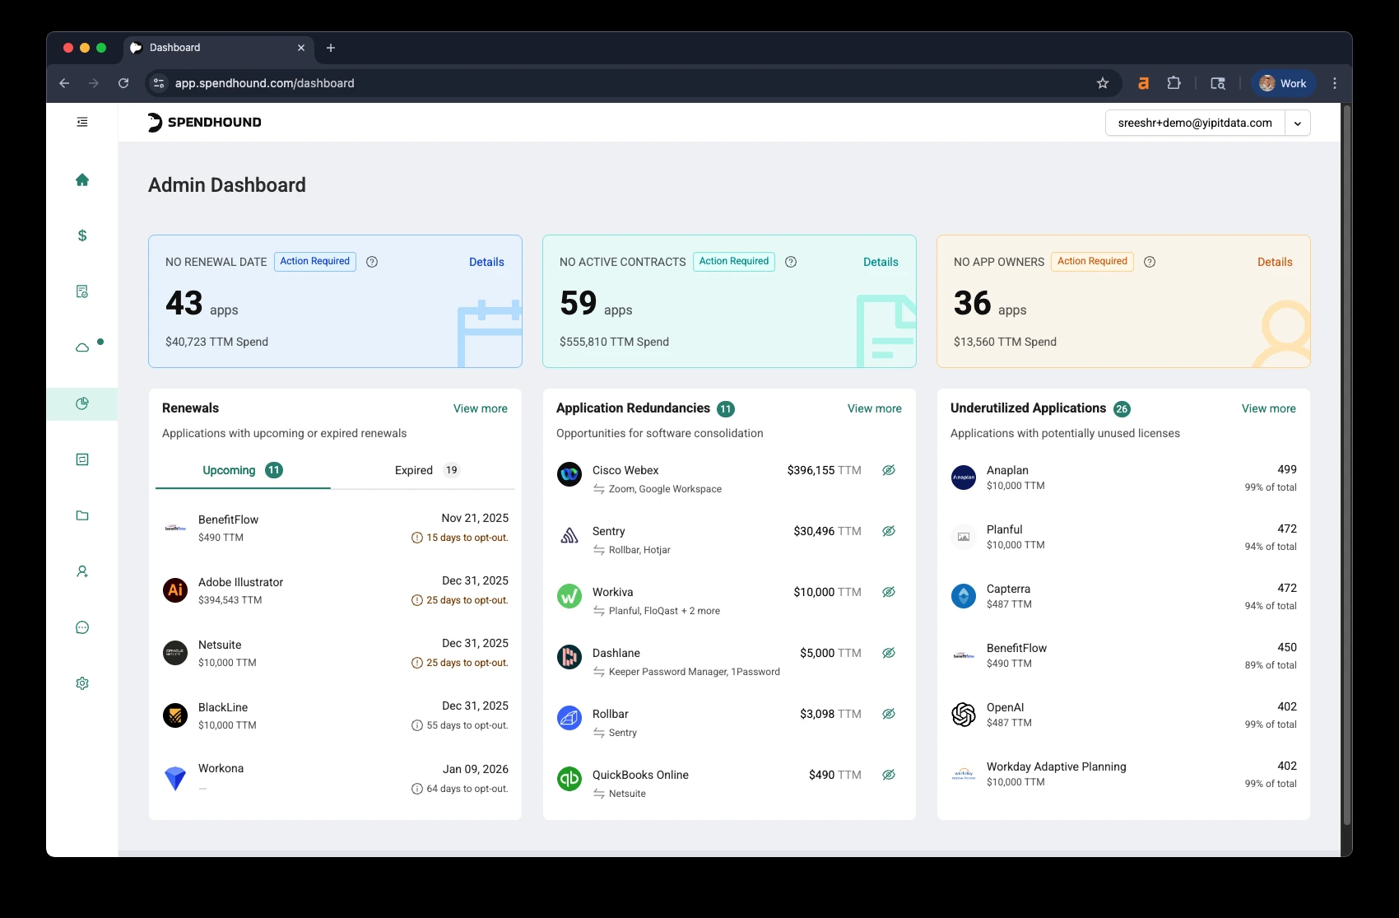This screenshot has height=918, width=1399.
Task: Open the dollar sign spend icon
Action: click(82, 235)
